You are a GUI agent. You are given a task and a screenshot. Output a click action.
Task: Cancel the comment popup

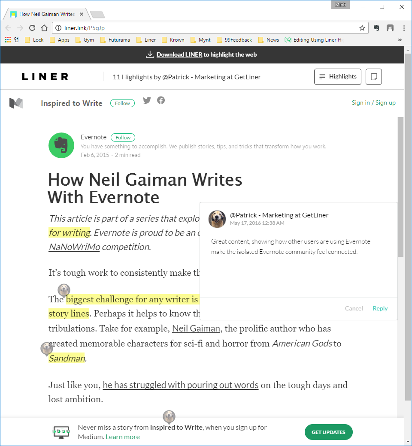click(x=354, y=308)
